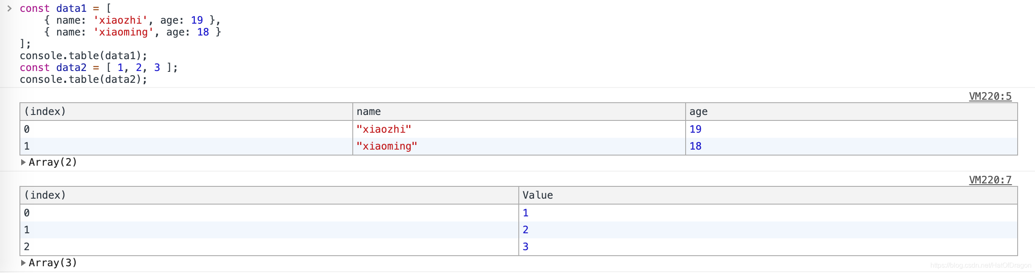Click the "xiaoming" name cell

pyautogui.click(x=519, y=146)
